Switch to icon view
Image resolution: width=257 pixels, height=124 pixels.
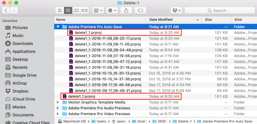point(60,11)
